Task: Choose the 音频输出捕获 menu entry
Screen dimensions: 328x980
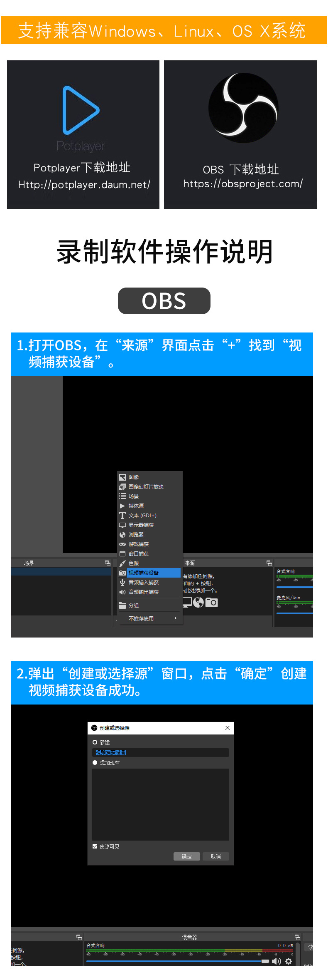Action: point(150,592)
